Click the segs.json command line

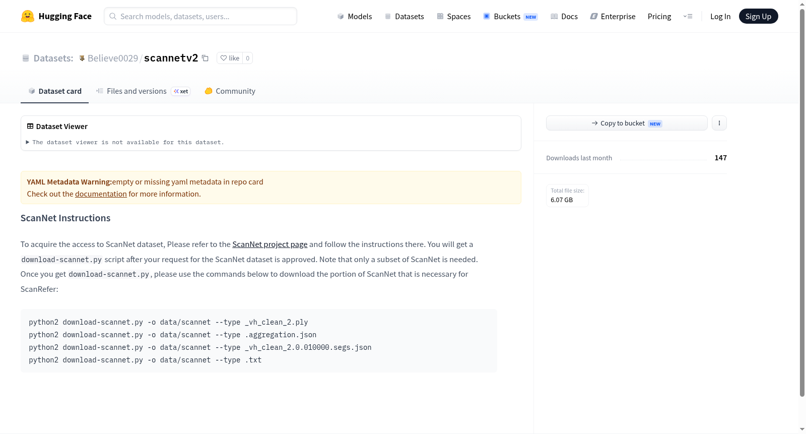point(200,348)
